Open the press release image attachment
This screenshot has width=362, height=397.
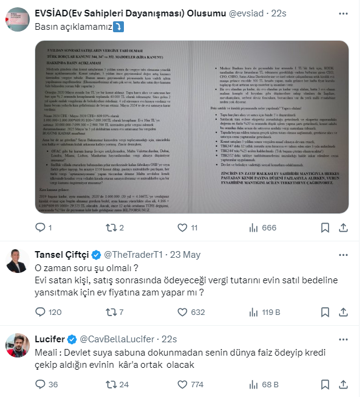192,127
